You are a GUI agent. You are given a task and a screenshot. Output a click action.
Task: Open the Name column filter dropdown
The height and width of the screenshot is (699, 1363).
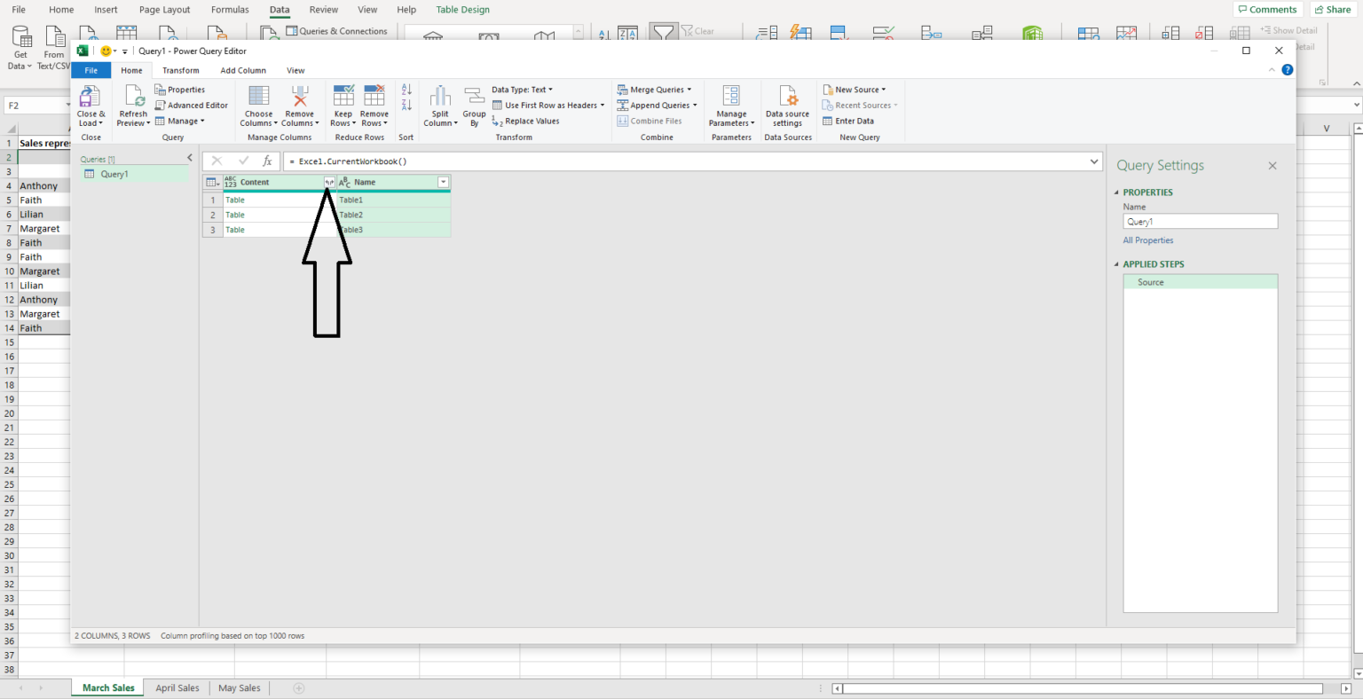click(443, 183)
